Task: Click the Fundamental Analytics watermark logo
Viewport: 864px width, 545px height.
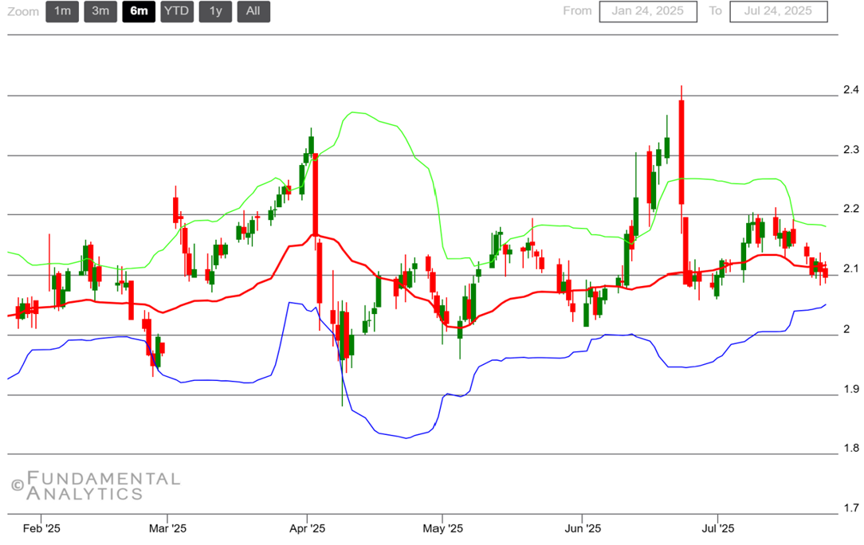Action: [104, 486]
